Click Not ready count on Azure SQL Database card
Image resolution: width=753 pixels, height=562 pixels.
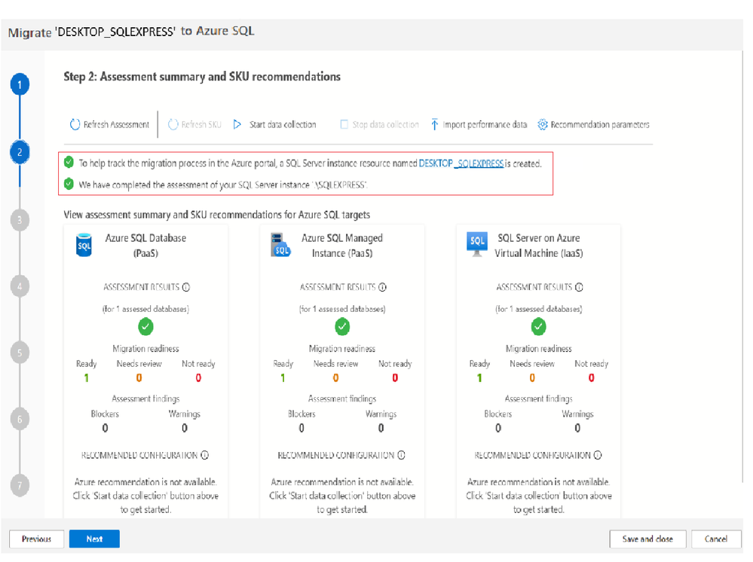(x=199, y=379)
